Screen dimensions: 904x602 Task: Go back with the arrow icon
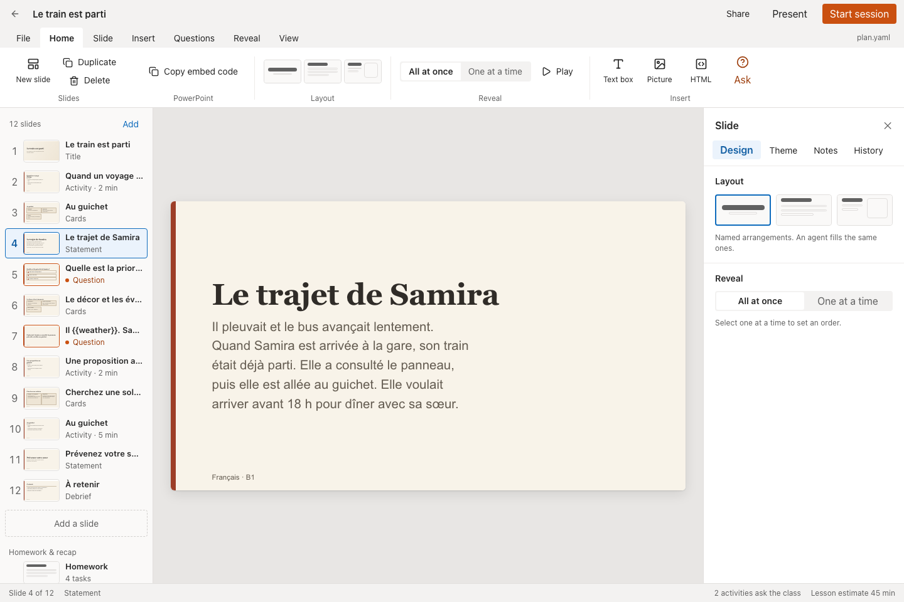click(x=15, y=14)
